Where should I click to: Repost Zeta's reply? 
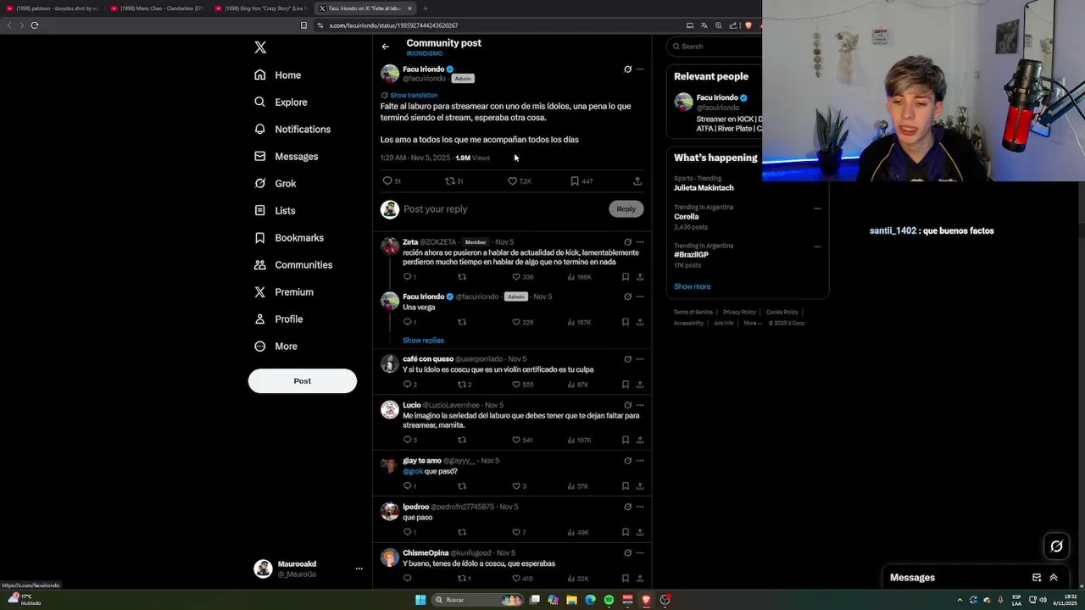(x=462, y=277)
